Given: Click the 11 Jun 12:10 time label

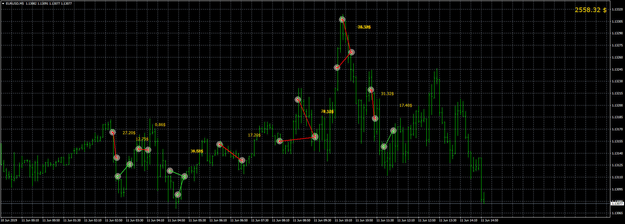Looking at the screenshot, I should click(x=406, y=220).
